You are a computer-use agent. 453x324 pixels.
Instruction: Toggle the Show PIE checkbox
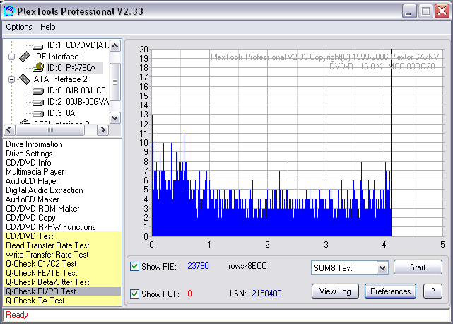point(134,266)
